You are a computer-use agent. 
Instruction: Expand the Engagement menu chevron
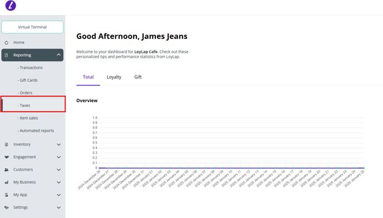(x=58, y=157)
